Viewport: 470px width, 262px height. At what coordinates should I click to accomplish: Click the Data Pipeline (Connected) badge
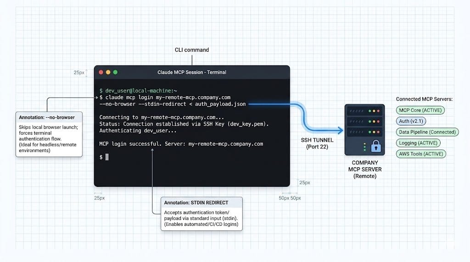pos(427,132)
